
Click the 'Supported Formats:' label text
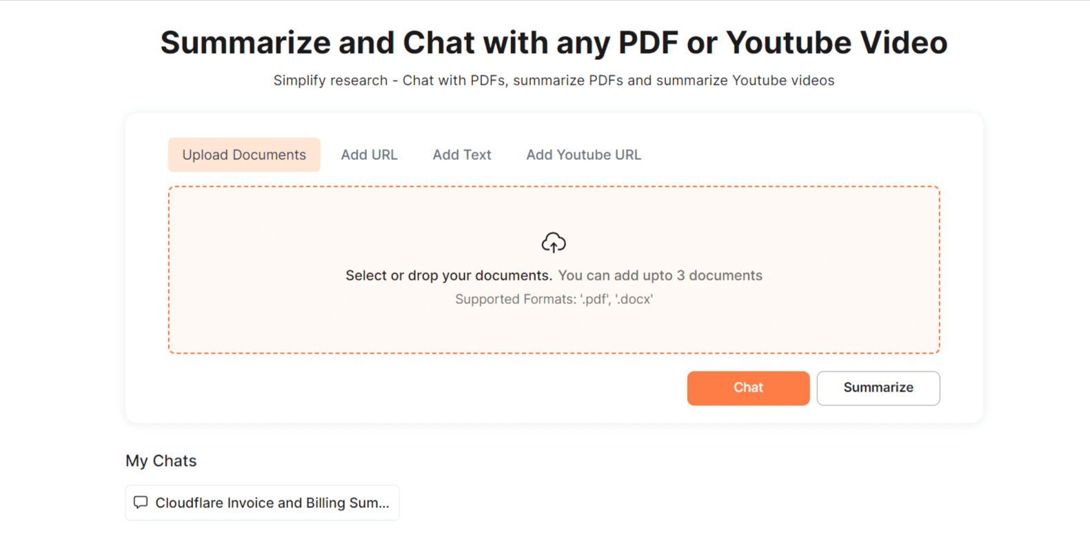click(x=515, y=300)
